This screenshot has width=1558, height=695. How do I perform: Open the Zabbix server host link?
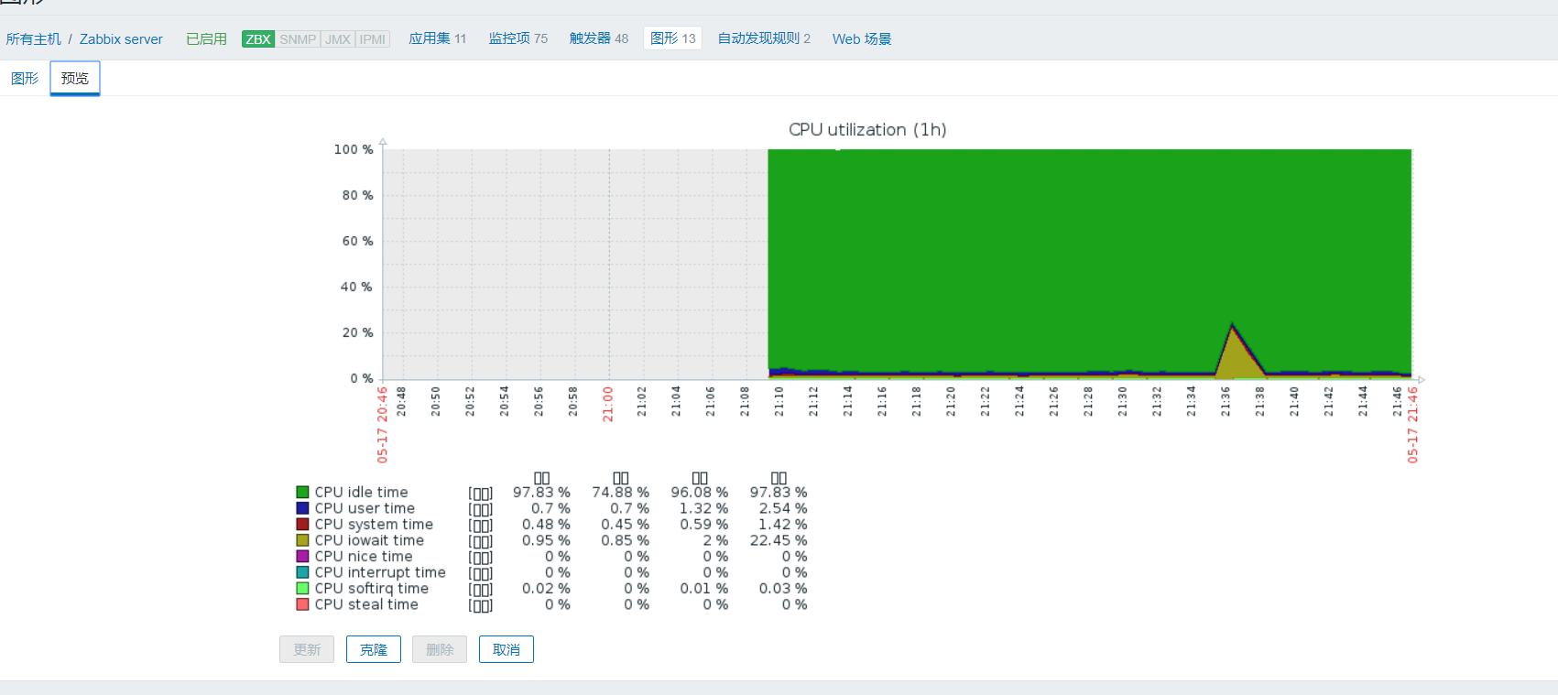tap(121, 39)
